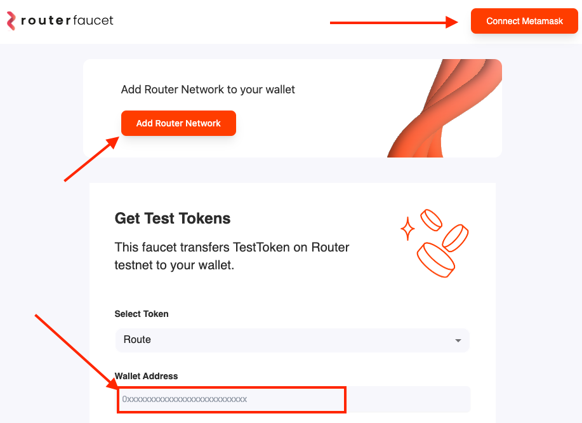Select the Router 'R' brand mark
Image resolution: width=582 pixels, height=423 pixels.
[10, 20]
